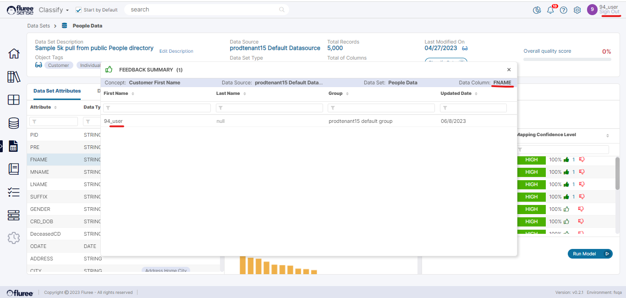Viewport: 626px width, 298px height.
Task: Click the Run Model button
Action: coord(589,254)
